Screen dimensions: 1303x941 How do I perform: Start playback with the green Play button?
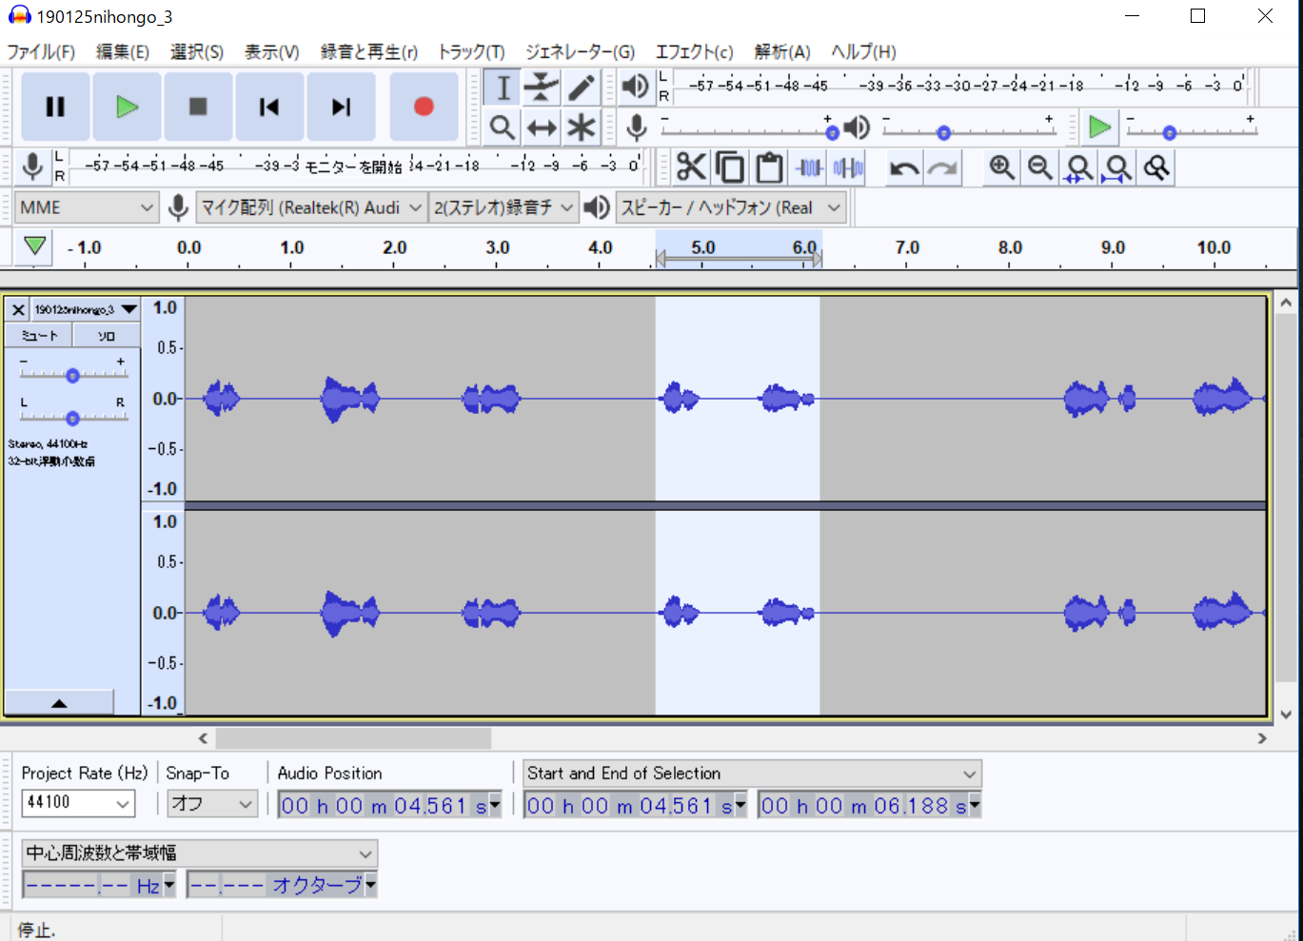tap(127, 107)
